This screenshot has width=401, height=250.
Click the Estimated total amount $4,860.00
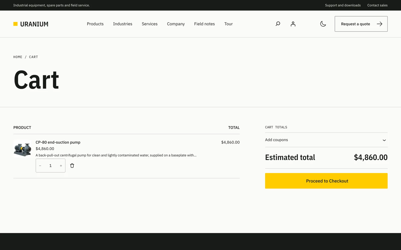point(371,157)
